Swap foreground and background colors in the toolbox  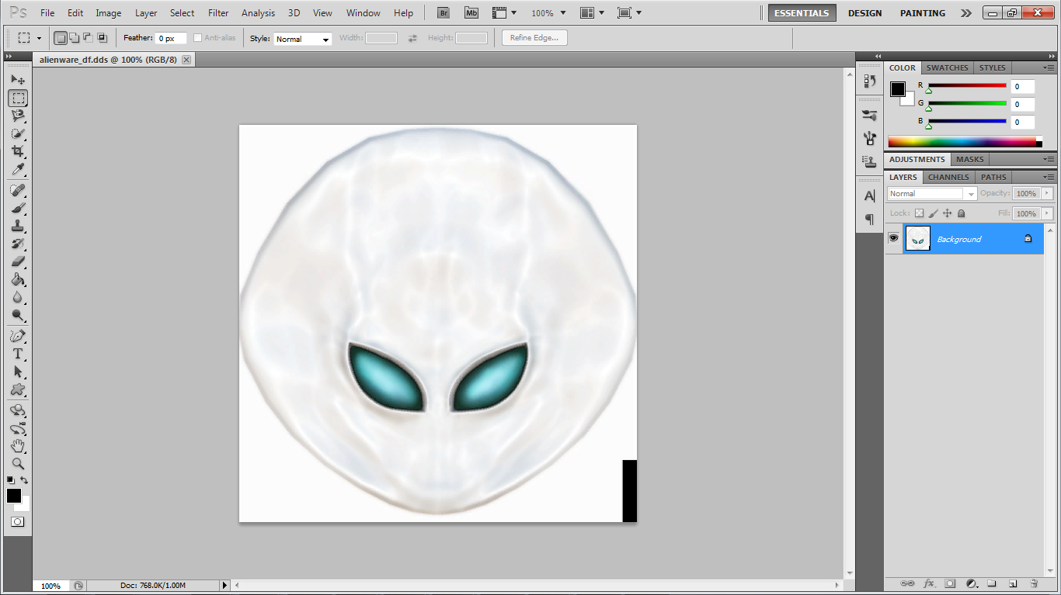24,480
